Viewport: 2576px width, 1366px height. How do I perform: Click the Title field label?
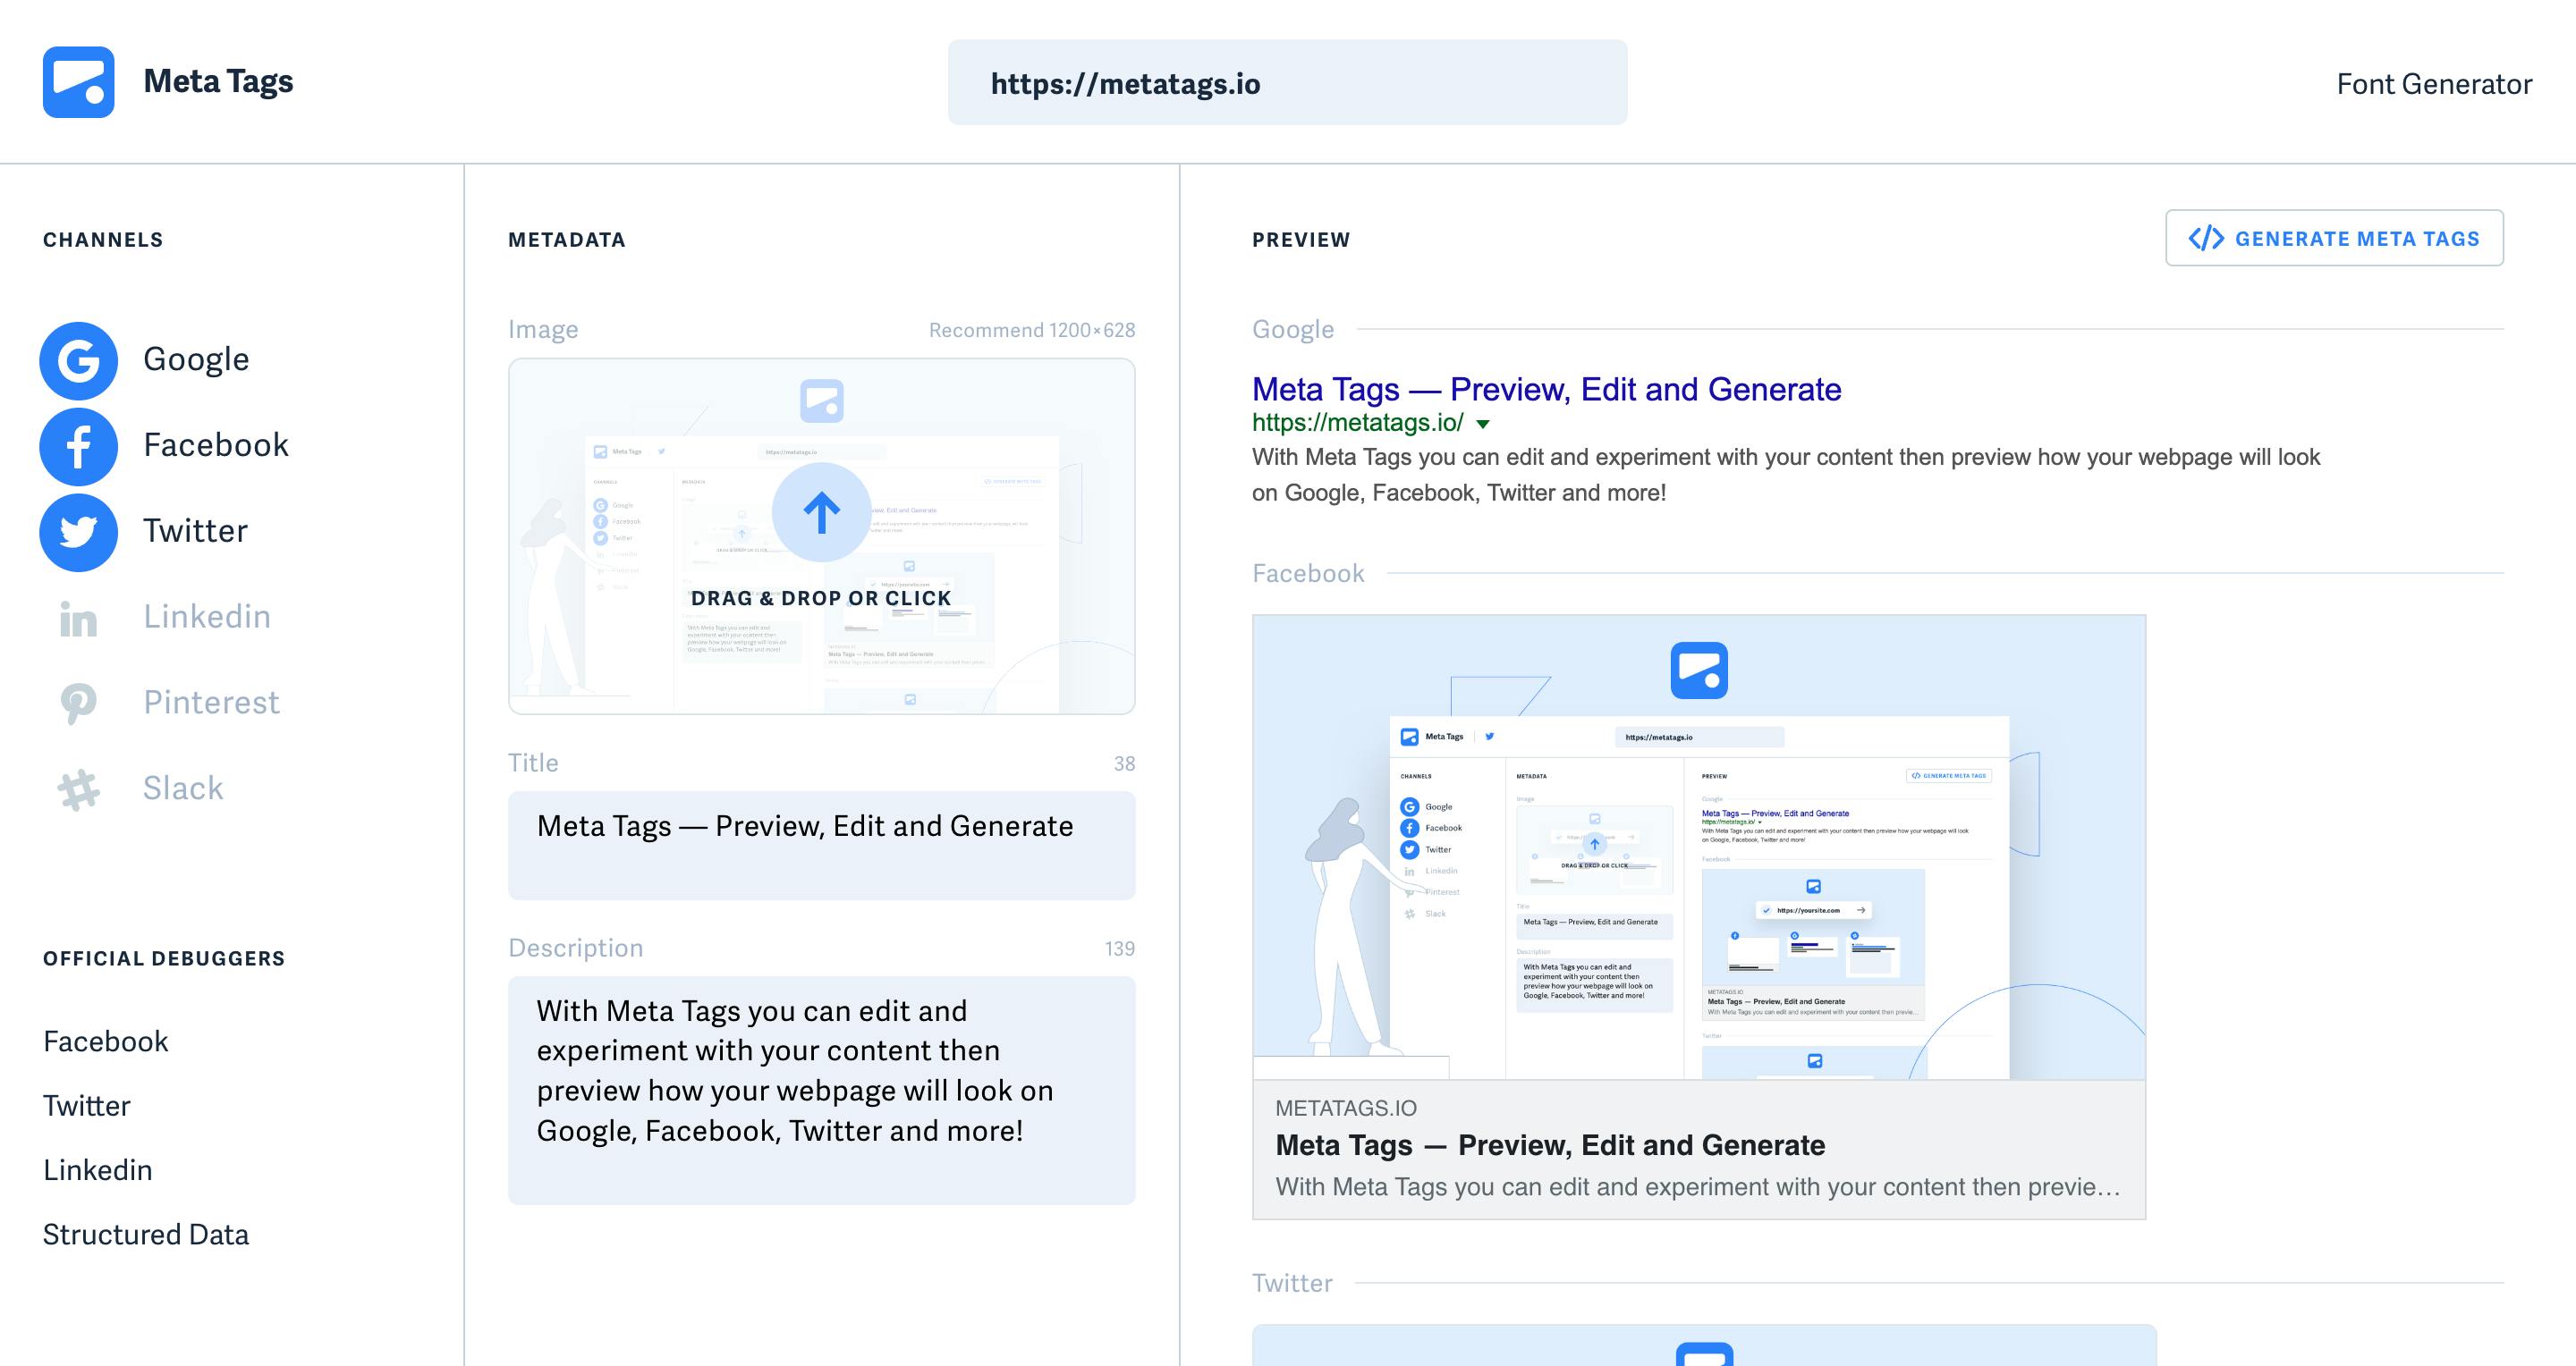[x=533, y=763]
